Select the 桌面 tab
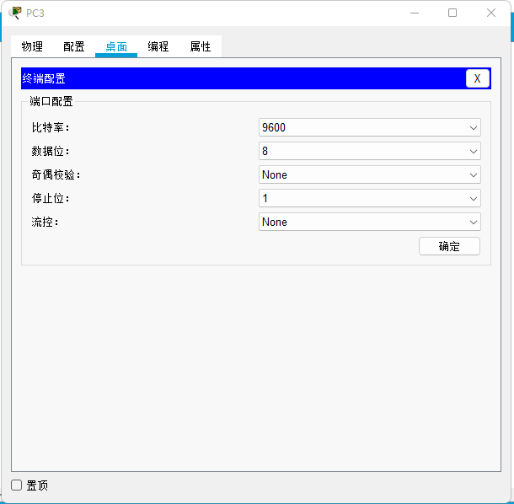Image resolution: width=514 pixels, height=504 pixels. pos(116,46)
